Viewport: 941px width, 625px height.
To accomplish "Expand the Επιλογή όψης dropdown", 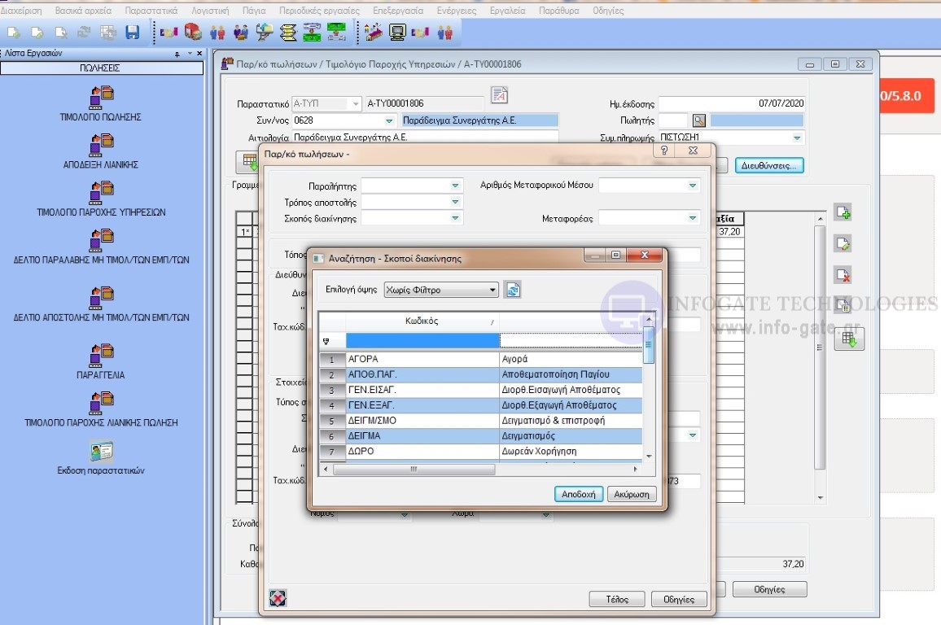I will click(x=492, y=291).
